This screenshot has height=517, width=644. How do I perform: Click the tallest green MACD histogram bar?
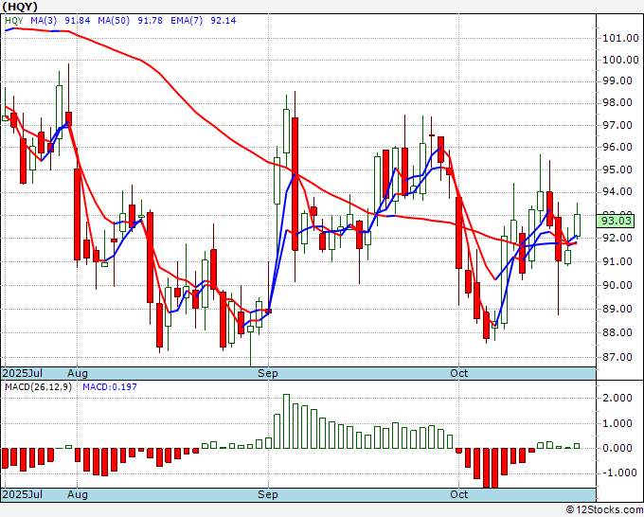click(x=286, y=421)
